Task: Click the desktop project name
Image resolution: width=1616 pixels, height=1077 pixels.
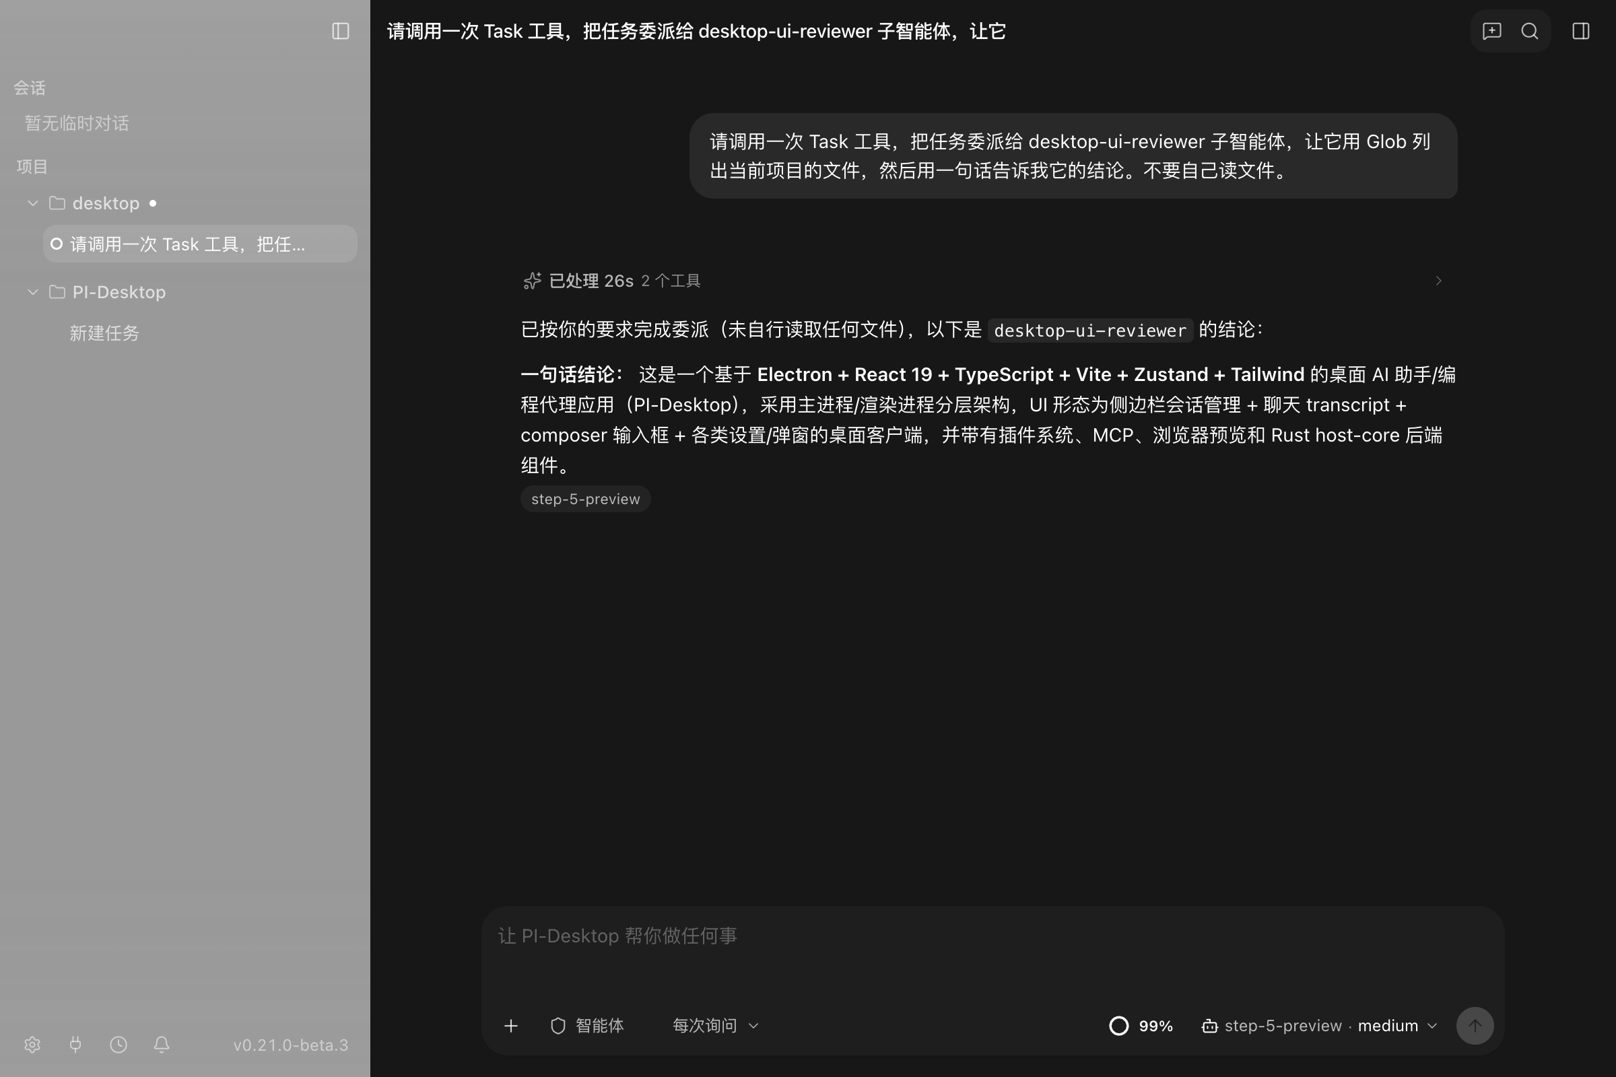Action: click(106, 203)
